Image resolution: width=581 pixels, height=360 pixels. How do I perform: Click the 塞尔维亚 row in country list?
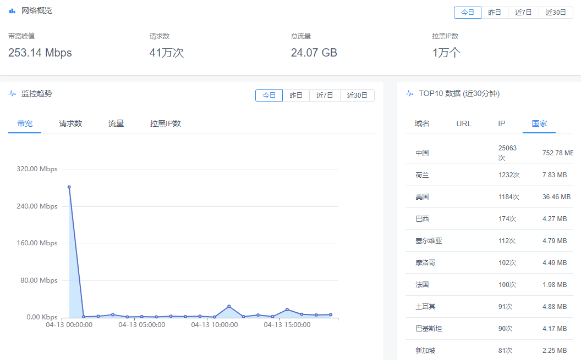429,241
